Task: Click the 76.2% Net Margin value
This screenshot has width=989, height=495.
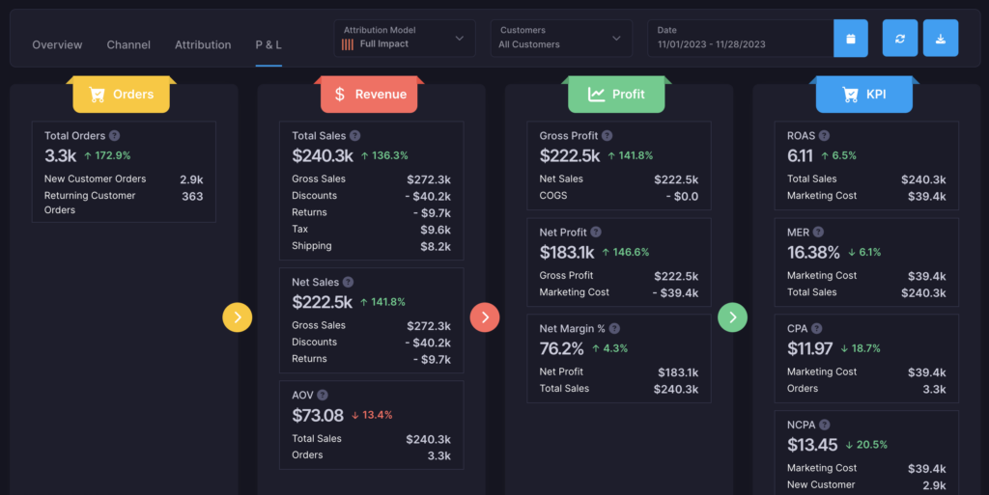Action: click(x=561, y=349)
